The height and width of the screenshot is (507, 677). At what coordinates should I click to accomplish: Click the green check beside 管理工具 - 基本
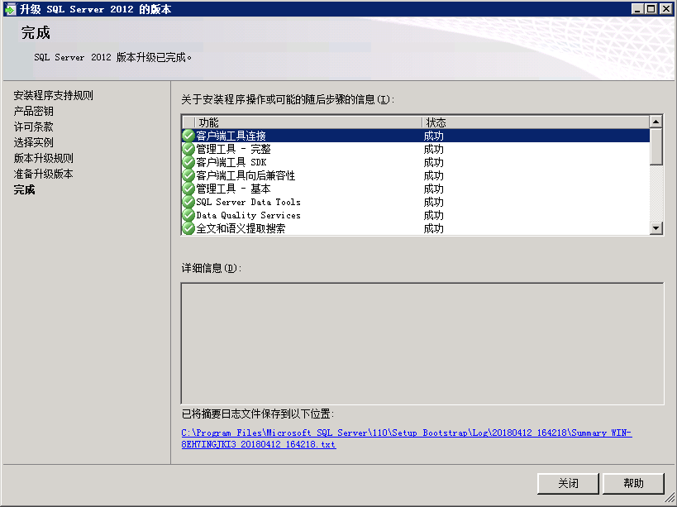(188, 189)
